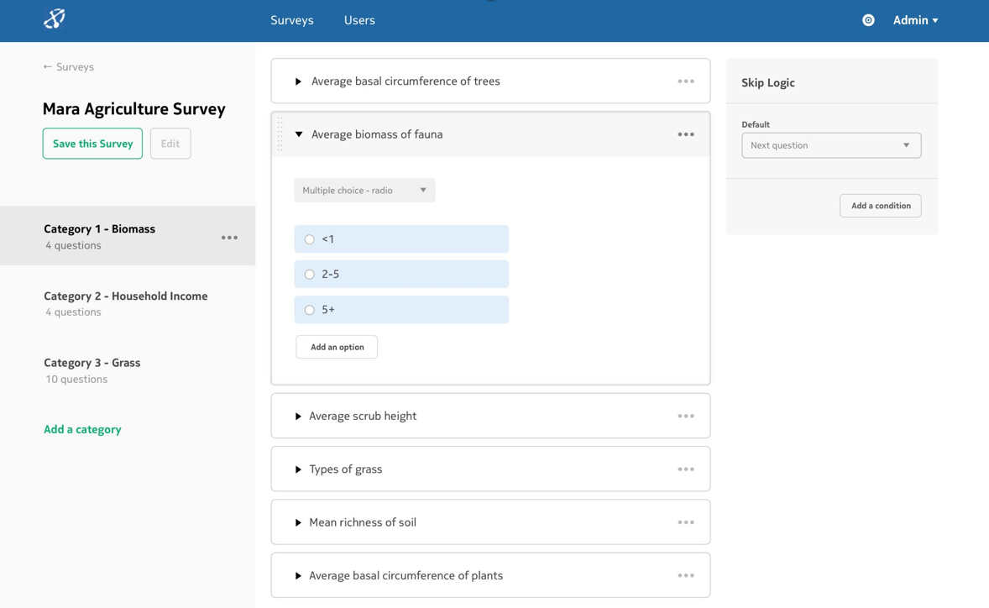The width and height of the screenshot is (989, 608).
Task: Open the Users page from header
Action: coord(359,20)
